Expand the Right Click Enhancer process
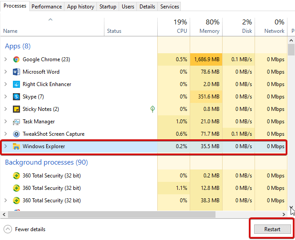 click(x=6, y=84)
